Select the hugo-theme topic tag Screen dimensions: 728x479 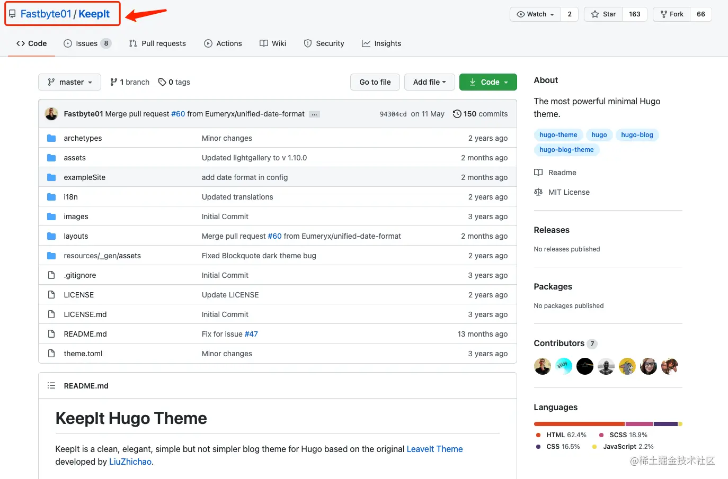coord(558,135)
